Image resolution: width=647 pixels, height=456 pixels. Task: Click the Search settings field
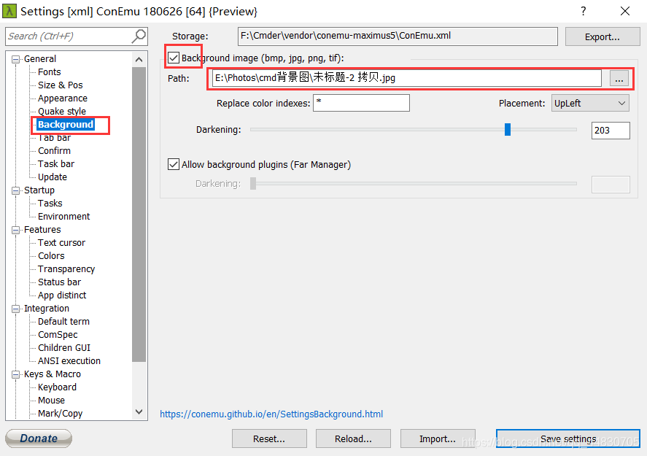(x=69, y=36)
